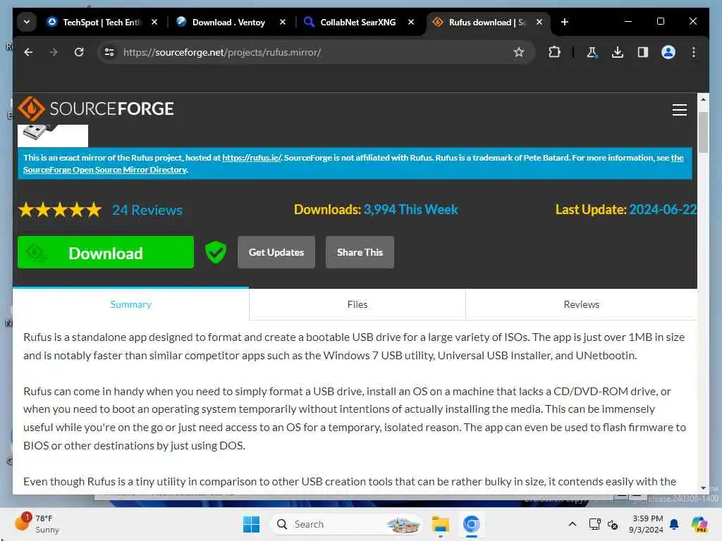Viewport: 722px width, 541px height.
Task: Open a new browser tab
Action: coord(565,22)
